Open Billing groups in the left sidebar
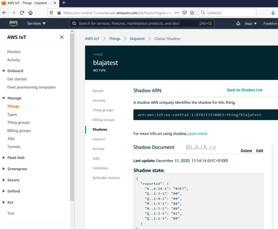Image resolution: width=278 pixels, height=229 pixels. pos(19,130)
